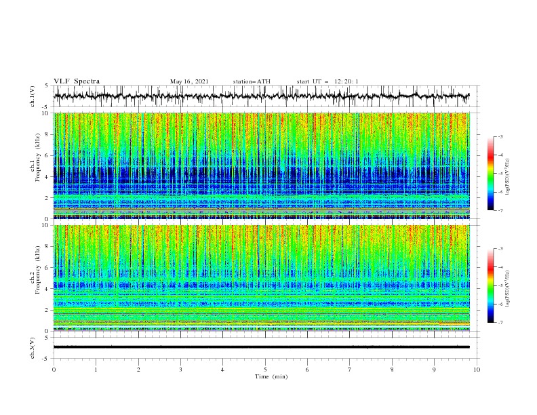Click the 'ch.1(V)' waveform axis label
537x415 pixels.
pyautogui.click(x=33, y=96)
